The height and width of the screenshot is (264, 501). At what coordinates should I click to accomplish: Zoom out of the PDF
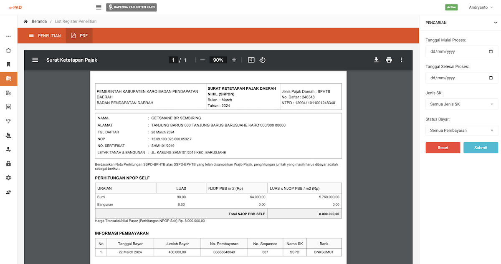click(x=202, y=60)
